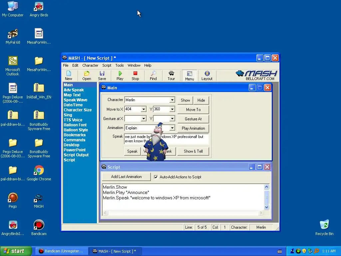Screen dimensions: 341x256
Task: Click the Layout toolbar icon
Action: 207,76
